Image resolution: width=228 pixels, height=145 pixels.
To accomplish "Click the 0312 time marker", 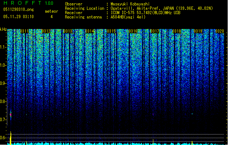I will [x=46, y=31].
